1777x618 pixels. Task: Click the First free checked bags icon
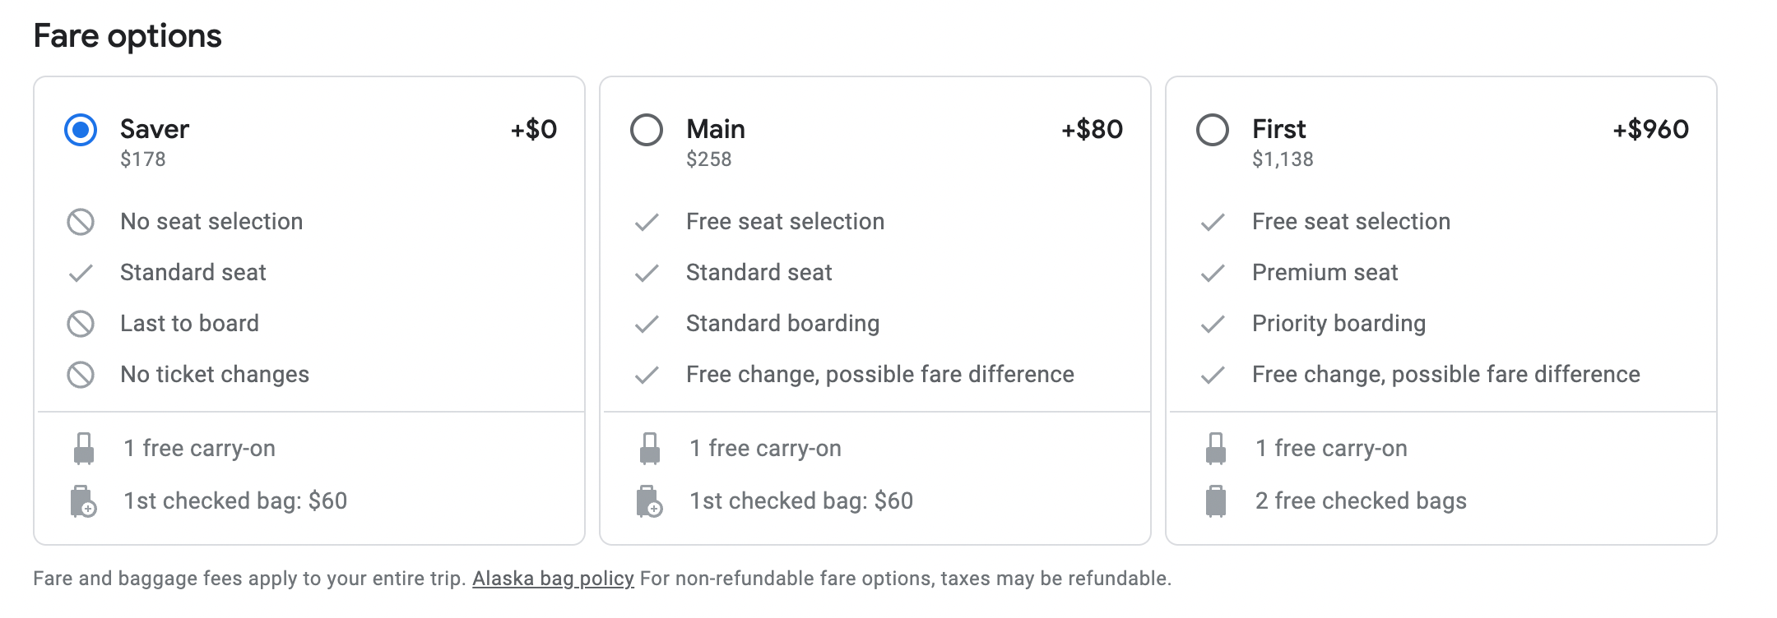tap(1215, 501)
